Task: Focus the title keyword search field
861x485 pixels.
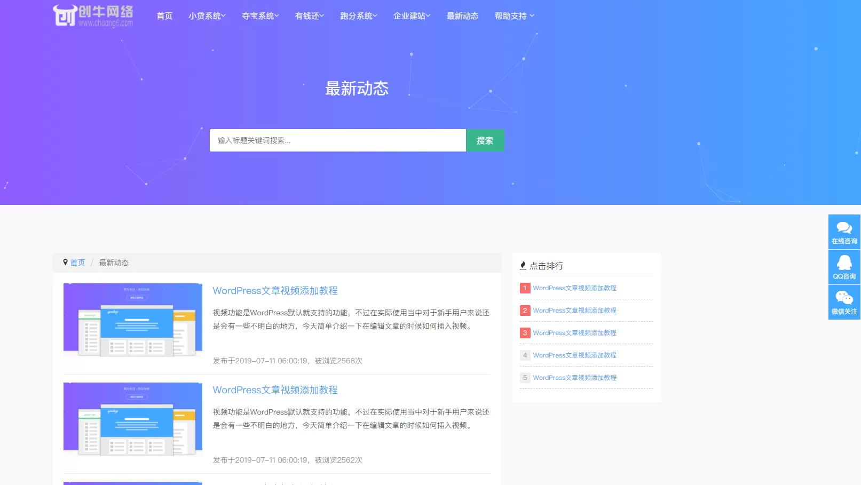Action: click(x=337, y=140)
